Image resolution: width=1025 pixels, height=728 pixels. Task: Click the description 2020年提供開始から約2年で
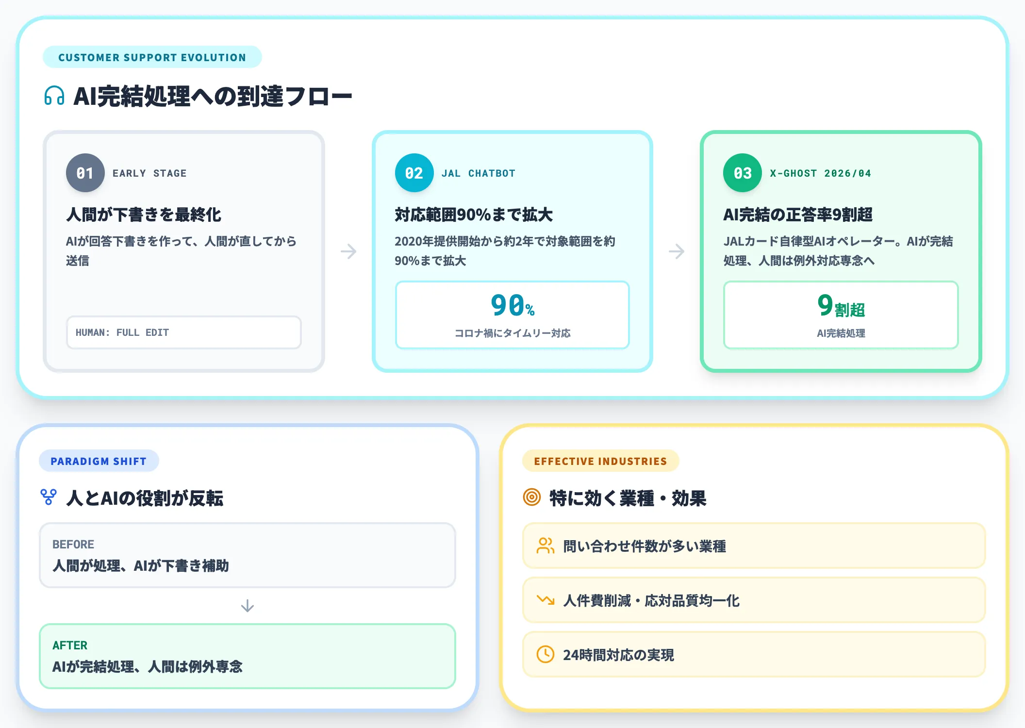[x=505, y=251]
